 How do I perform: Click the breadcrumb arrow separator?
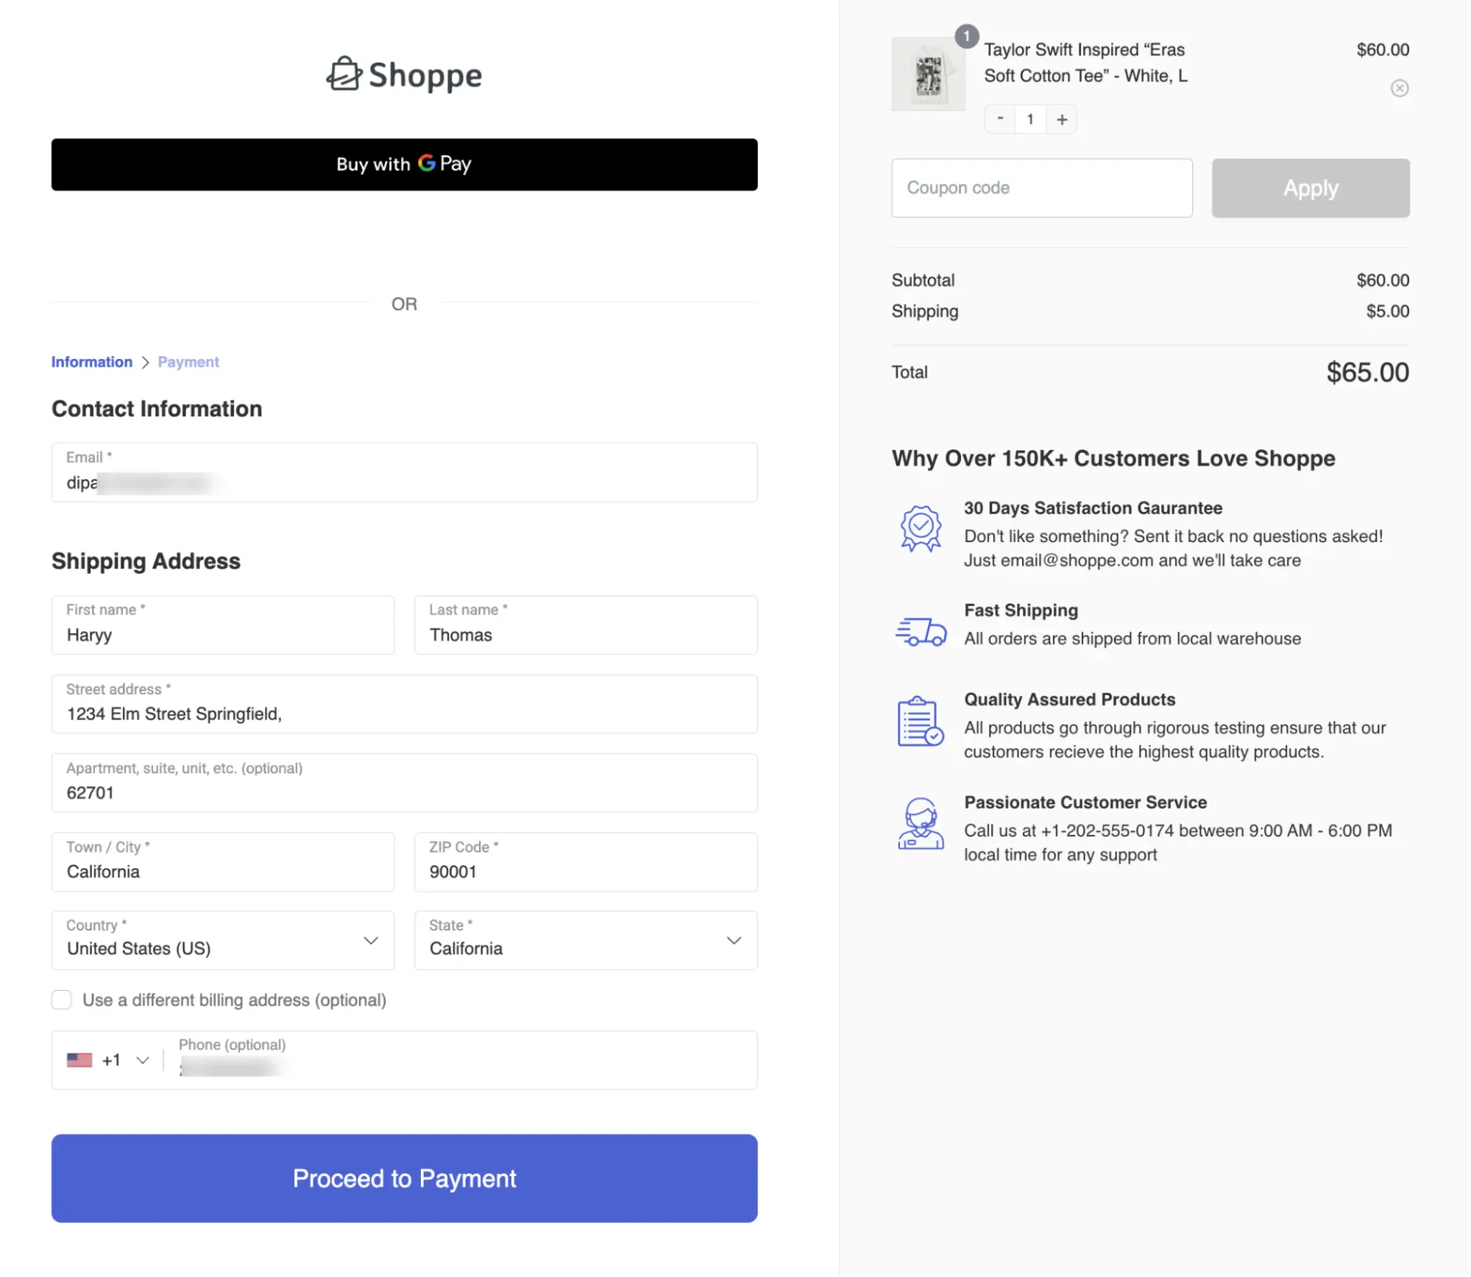coord(145,363)
